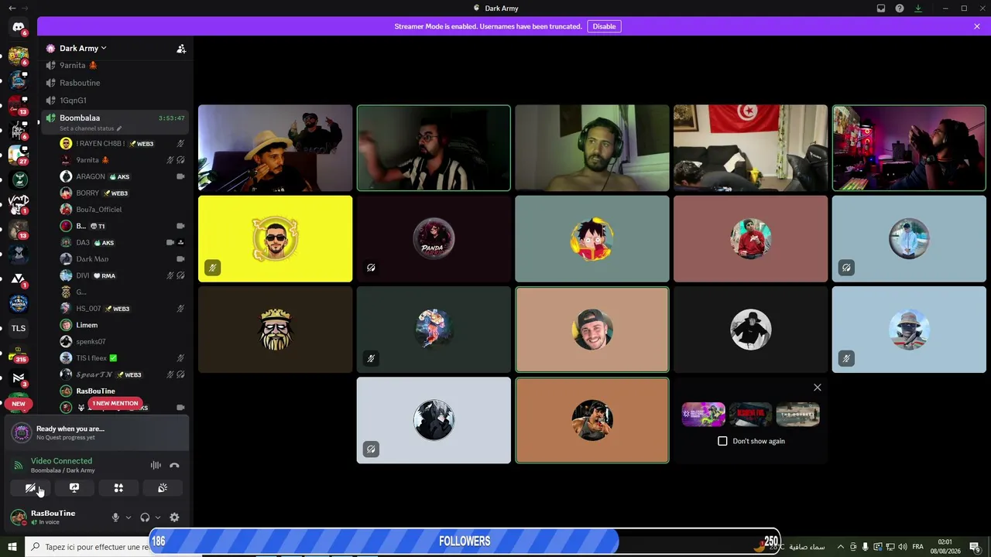Toggle headphone deafen in user panel

click(145, 518)
